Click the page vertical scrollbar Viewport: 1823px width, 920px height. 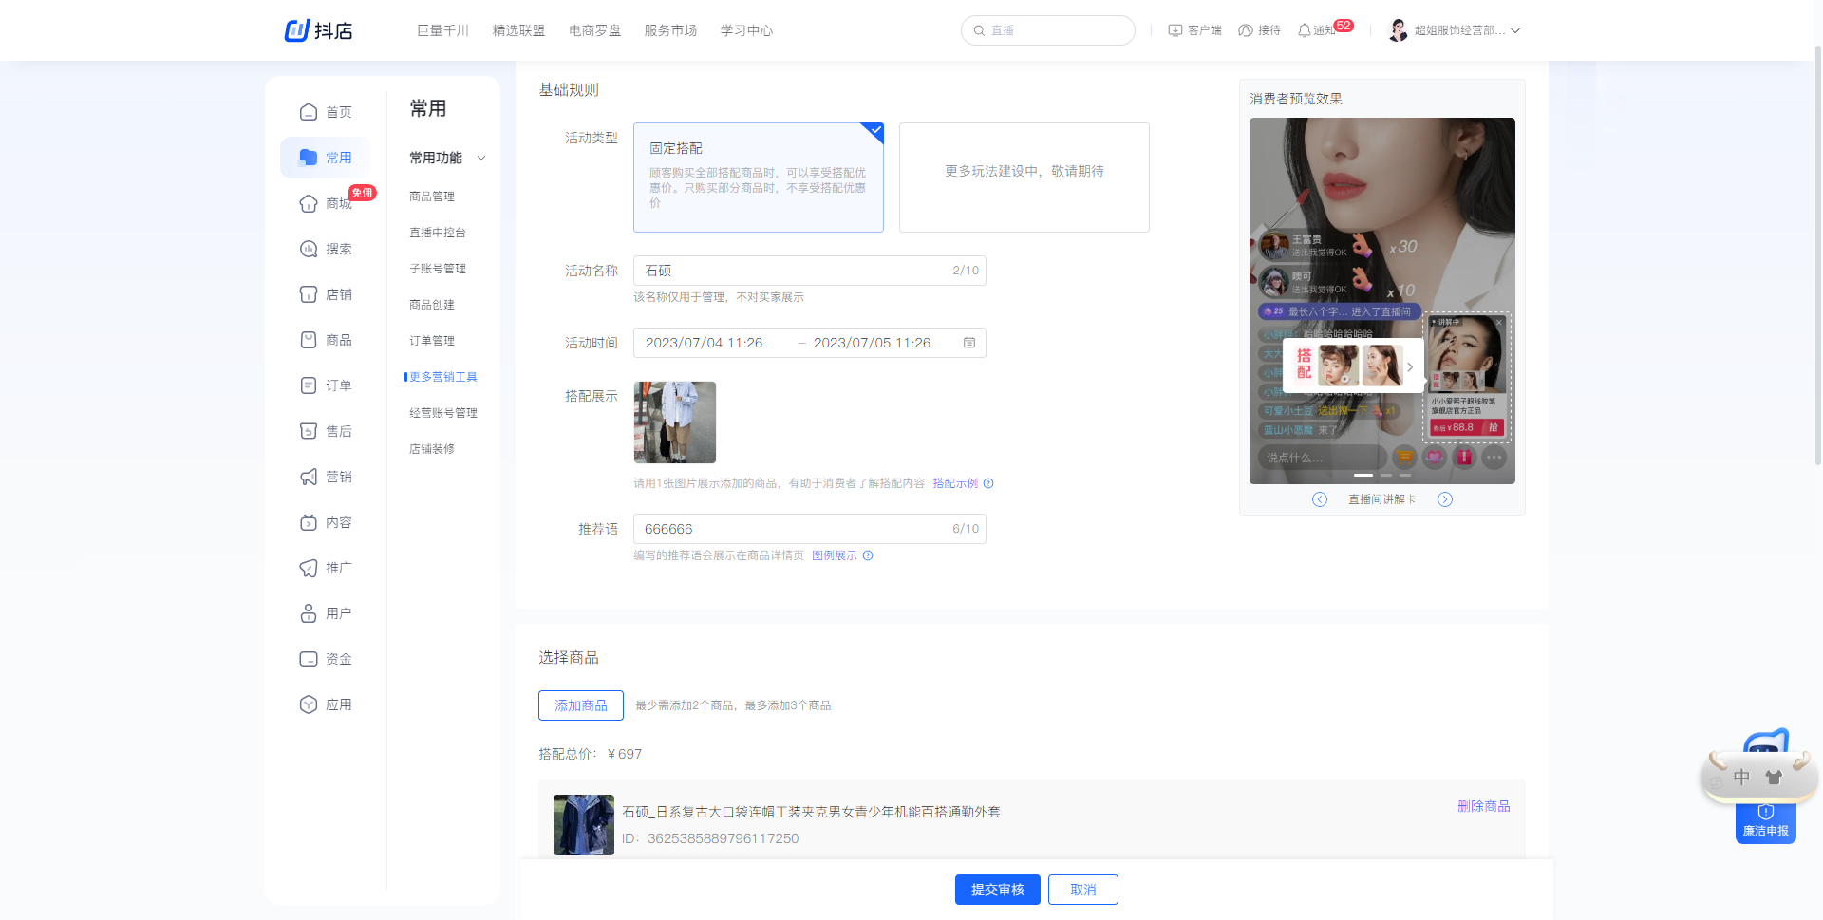1817,256
